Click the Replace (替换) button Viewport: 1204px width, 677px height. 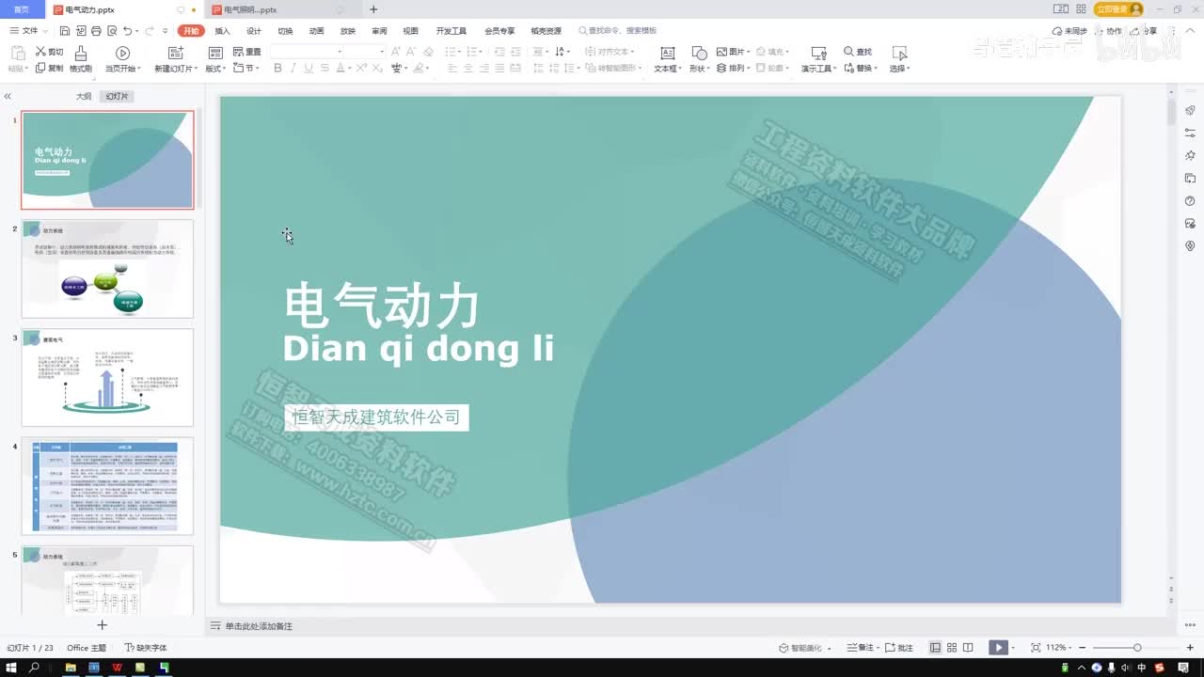[x=860, y=68]
